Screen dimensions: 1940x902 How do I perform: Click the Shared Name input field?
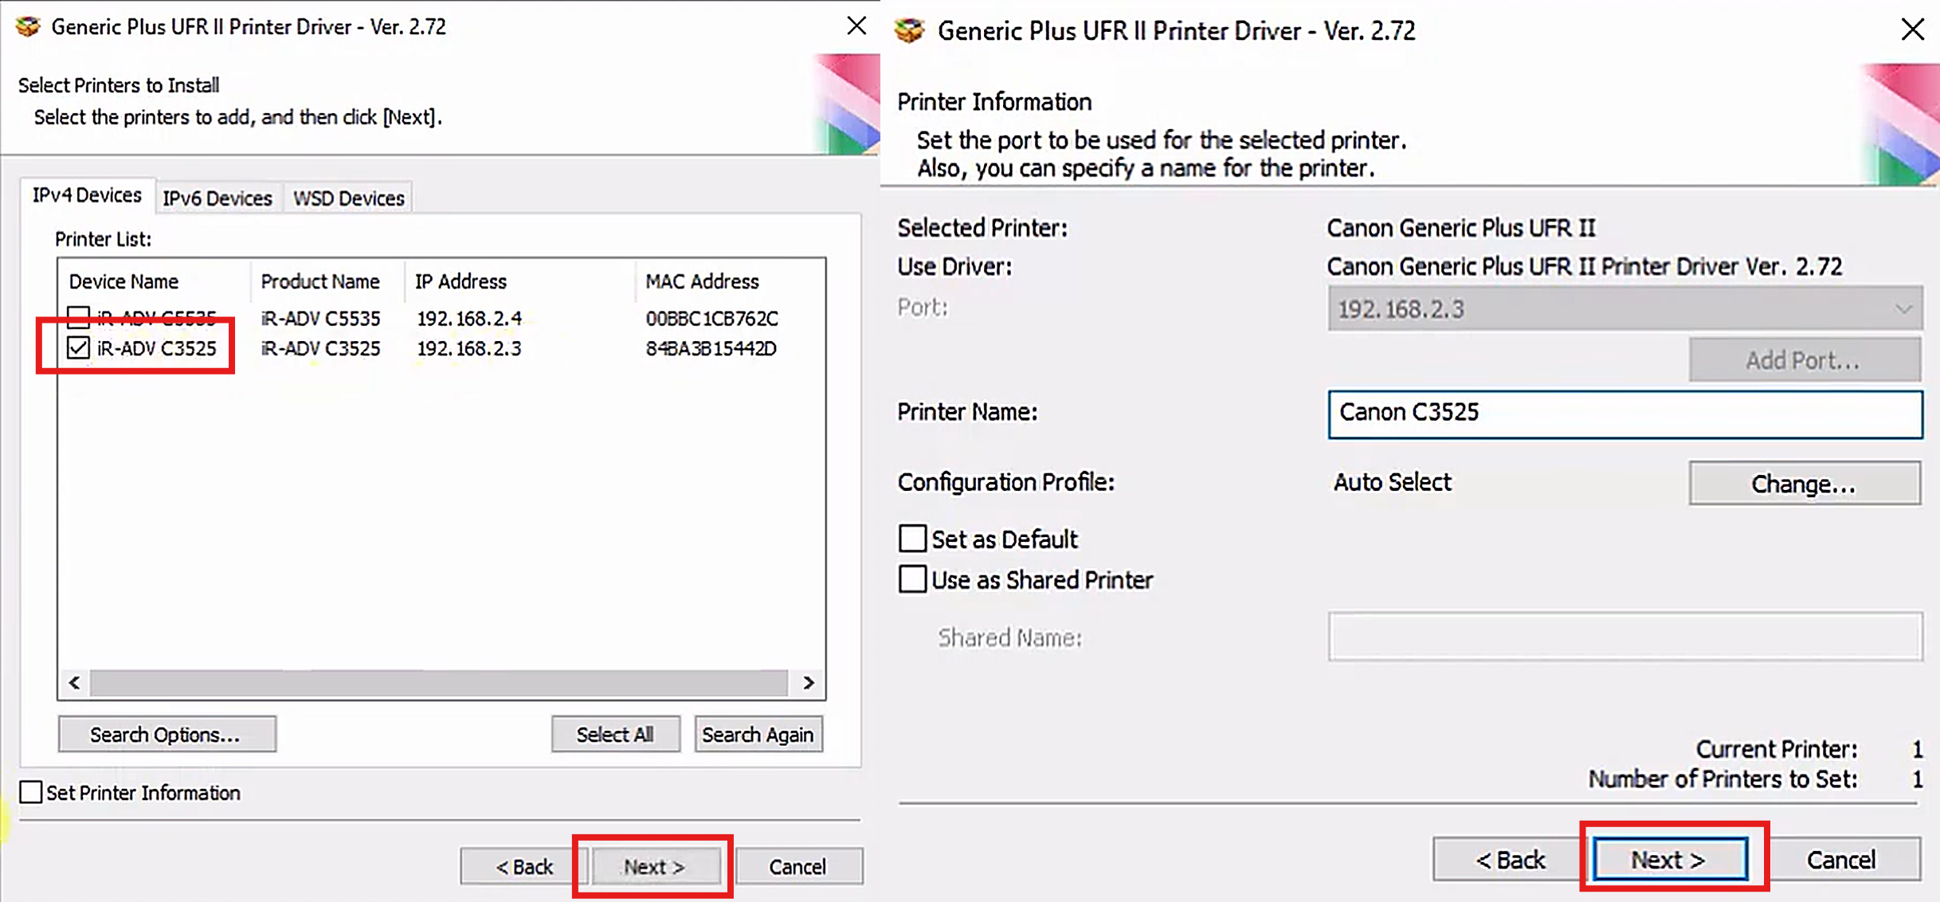tap(1625, 637)
